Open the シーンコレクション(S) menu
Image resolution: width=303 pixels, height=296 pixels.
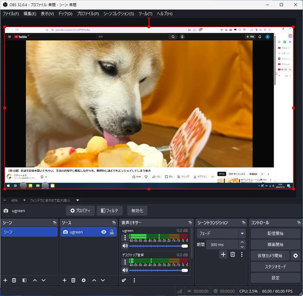(119, 14)
